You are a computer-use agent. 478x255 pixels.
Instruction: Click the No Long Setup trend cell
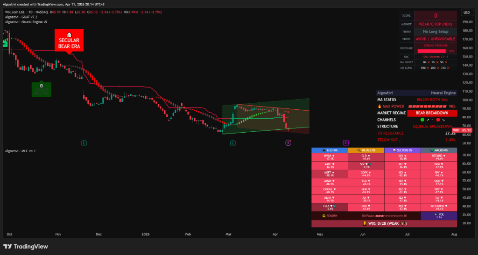[x=436, y=32]
